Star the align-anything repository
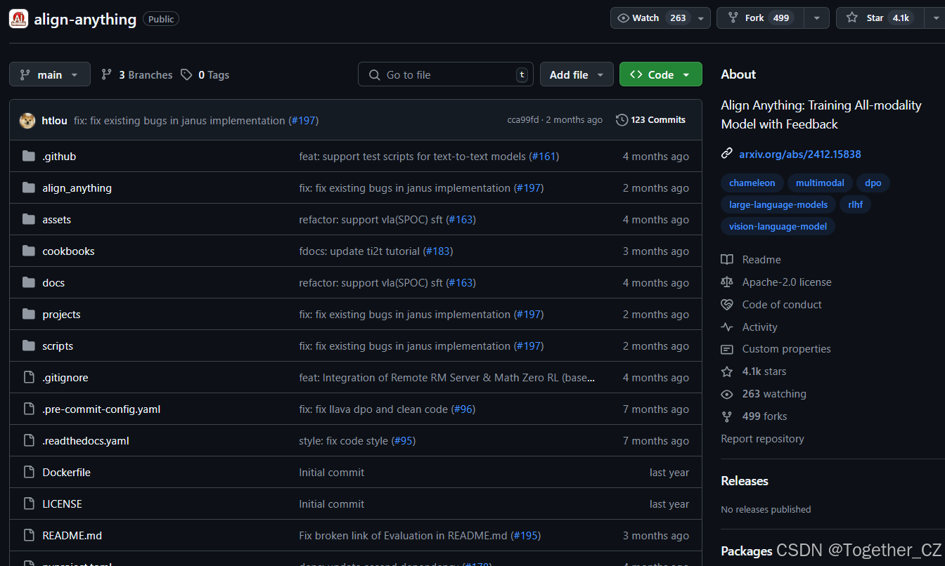The height and width of the screenshot is (566, 945). (879, 18)
